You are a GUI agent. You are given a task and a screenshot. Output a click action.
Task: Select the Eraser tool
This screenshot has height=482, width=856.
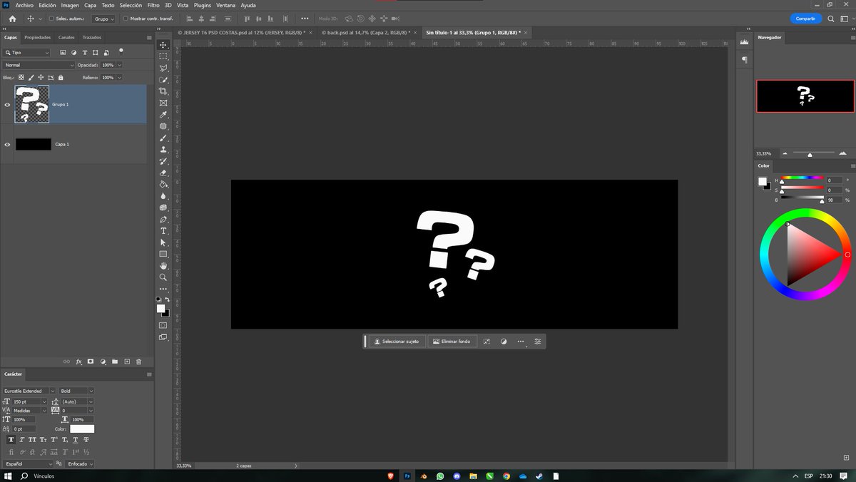(163, 173)
